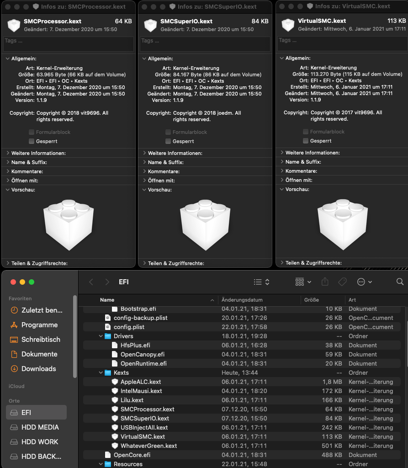Expand Teilen & Zugriffsrechte in VirtualSMC info
The width and height of the screenshot is (408, 468).
[282, 263]
